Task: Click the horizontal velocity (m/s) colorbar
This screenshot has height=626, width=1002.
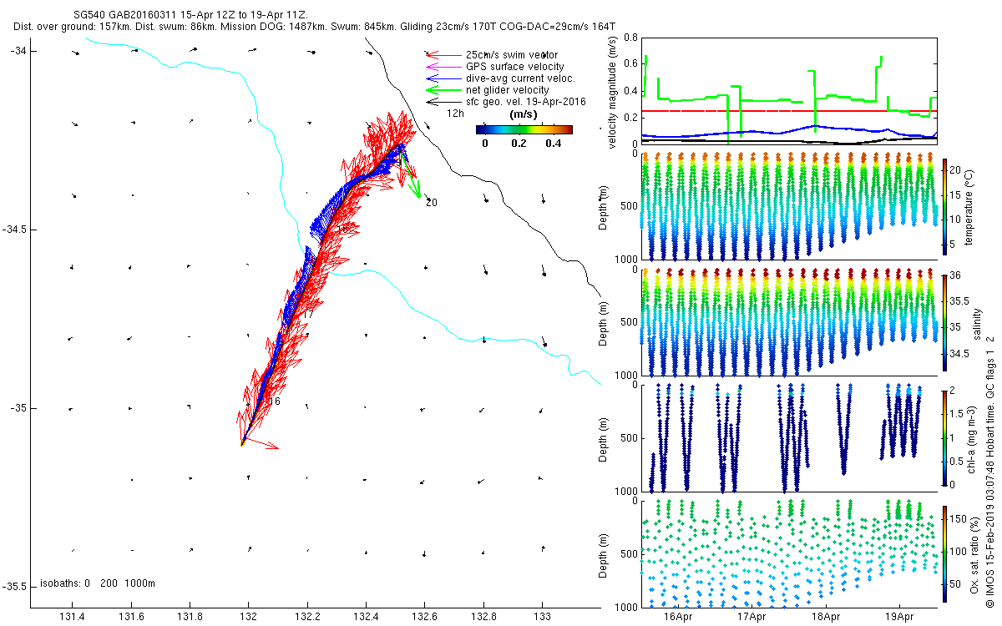Action: (x=524, y=129)
